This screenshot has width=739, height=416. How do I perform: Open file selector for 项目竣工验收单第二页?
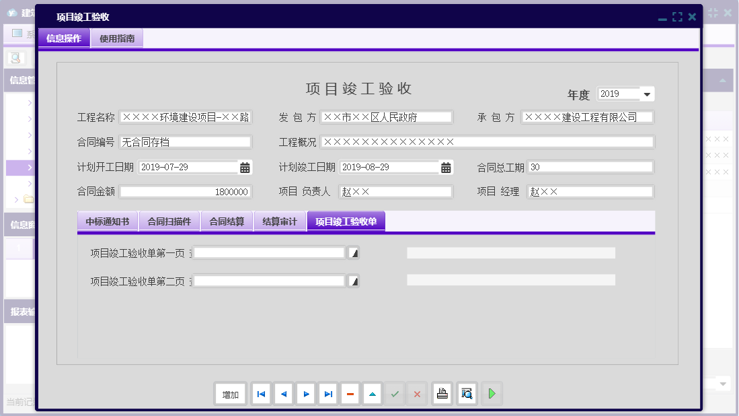pyautogui.click(x=354, y=281)
